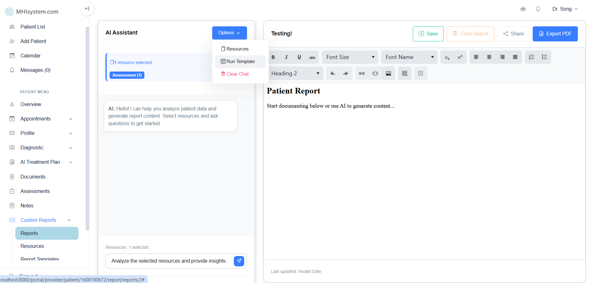Click the insert image icon
The image size is (592, 283).
pyautogui.click(x=388, y=73)
